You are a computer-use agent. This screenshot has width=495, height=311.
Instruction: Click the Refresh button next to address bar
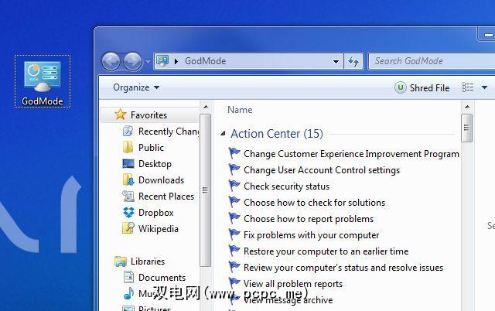353,61
